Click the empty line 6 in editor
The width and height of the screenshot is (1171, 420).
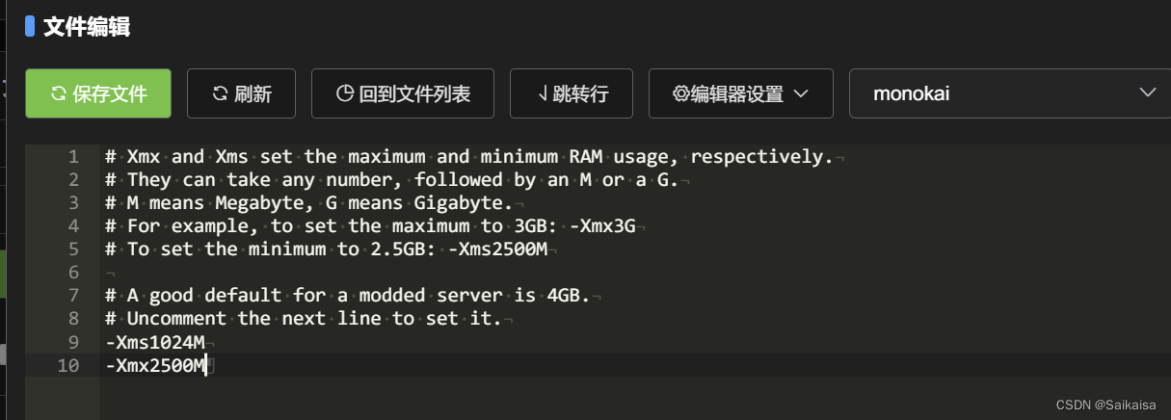coord(634,272)
